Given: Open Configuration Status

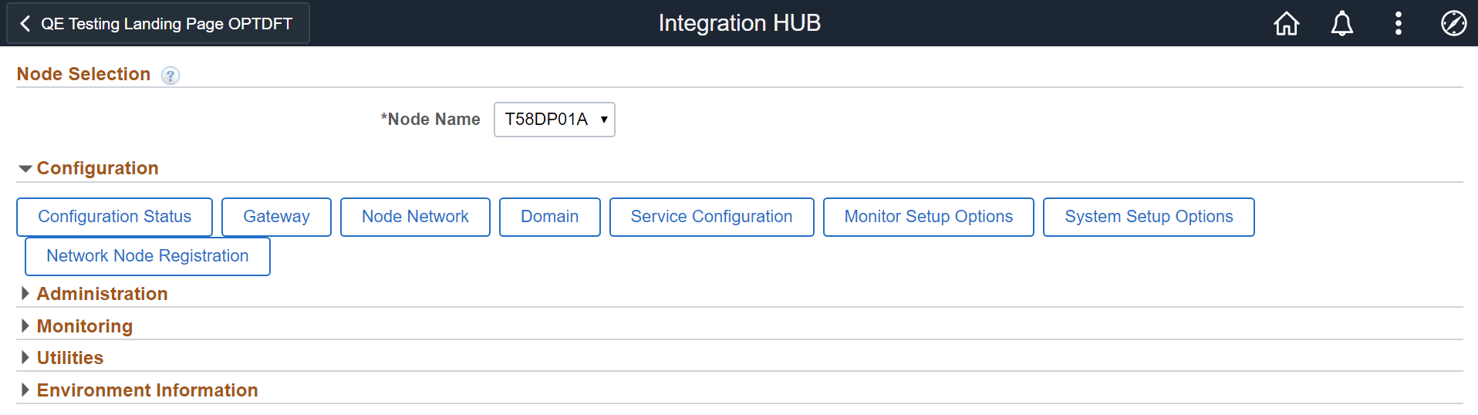Looking at the screenshot, I should click(x=114, y=217).
